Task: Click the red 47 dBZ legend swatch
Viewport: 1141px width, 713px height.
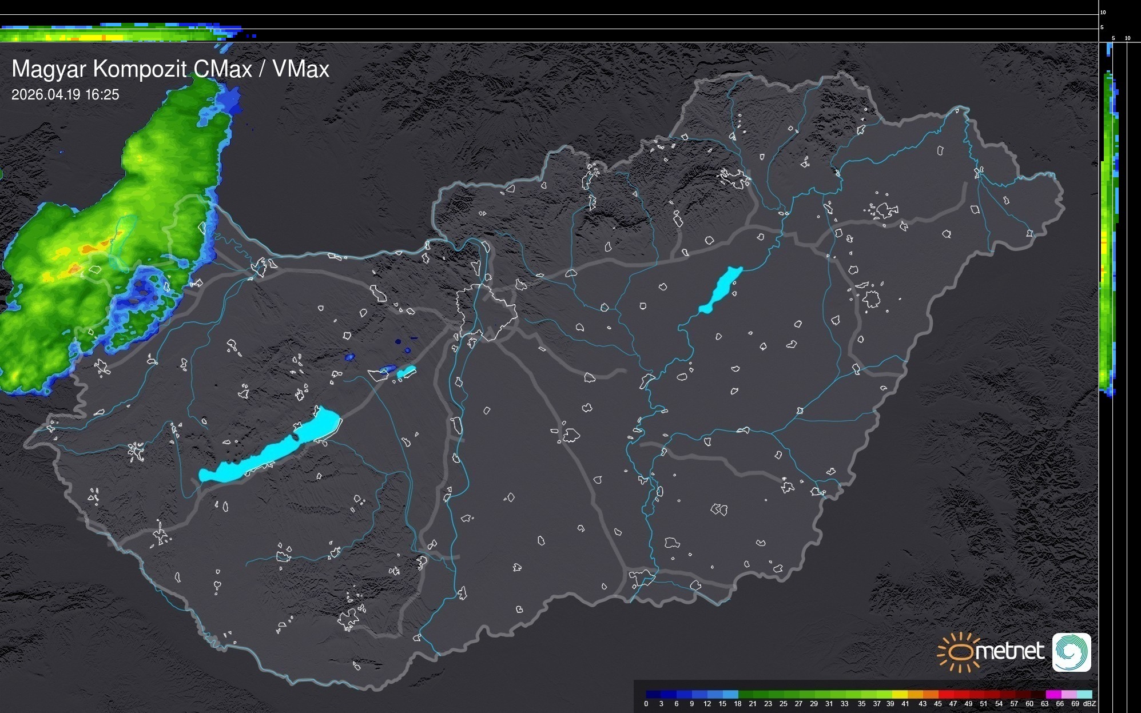Action: coord(961,694)
